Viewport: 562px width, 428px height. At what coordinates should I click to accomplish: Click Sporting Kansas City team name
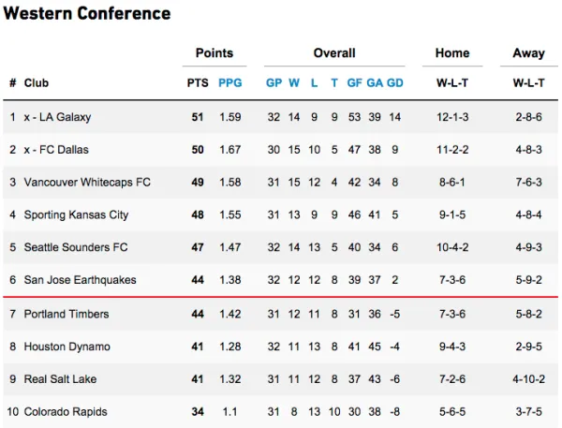point(76,215)
